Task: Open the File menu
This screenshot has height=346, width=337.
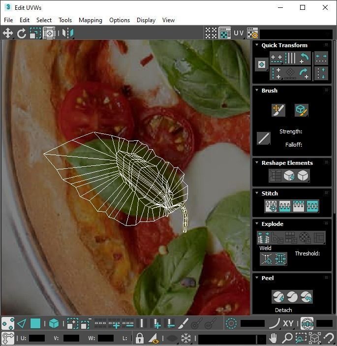Action: tap(8, 20)
